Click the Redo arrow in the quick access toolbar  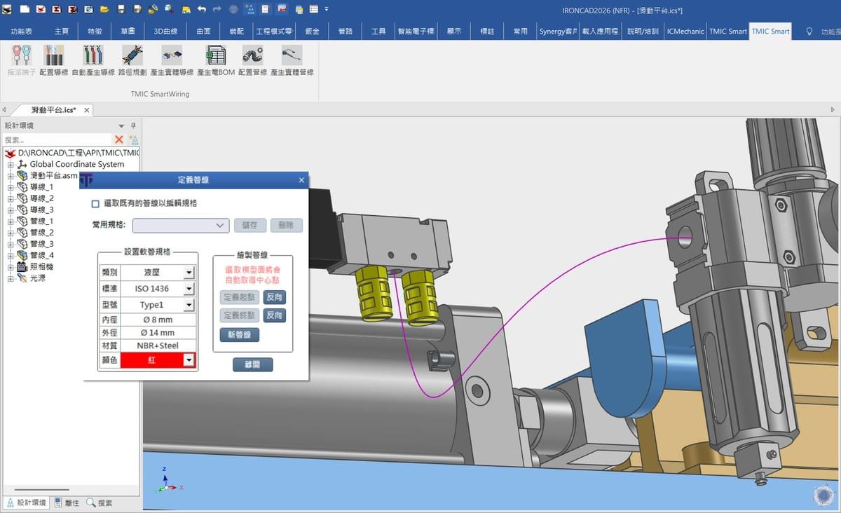(x=217, y=10)
